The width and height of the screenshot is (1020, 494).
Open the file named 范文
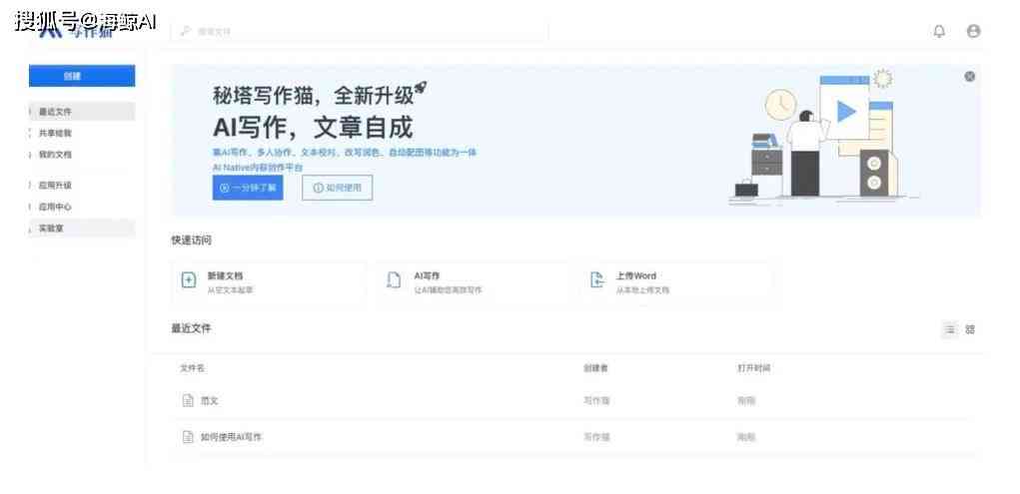[209, 401]
